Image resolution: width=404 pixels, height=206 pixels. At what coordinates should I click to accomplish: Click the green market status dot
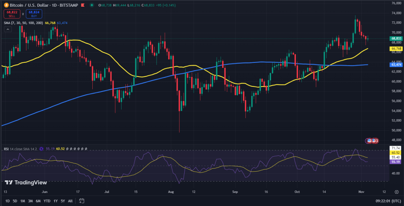[x=92, y=5]
